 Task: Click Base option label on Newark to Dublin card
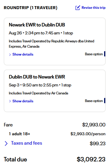coord(94,54)
